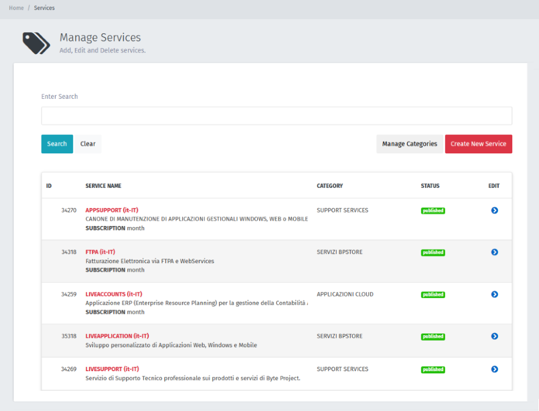
Task: Click the STATUS column header
Action: 430,186
